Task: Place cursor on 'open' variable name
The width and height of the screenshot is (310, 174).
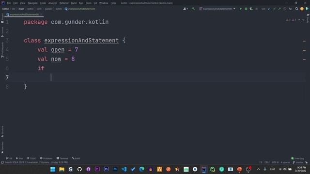Action: point(58,50)
